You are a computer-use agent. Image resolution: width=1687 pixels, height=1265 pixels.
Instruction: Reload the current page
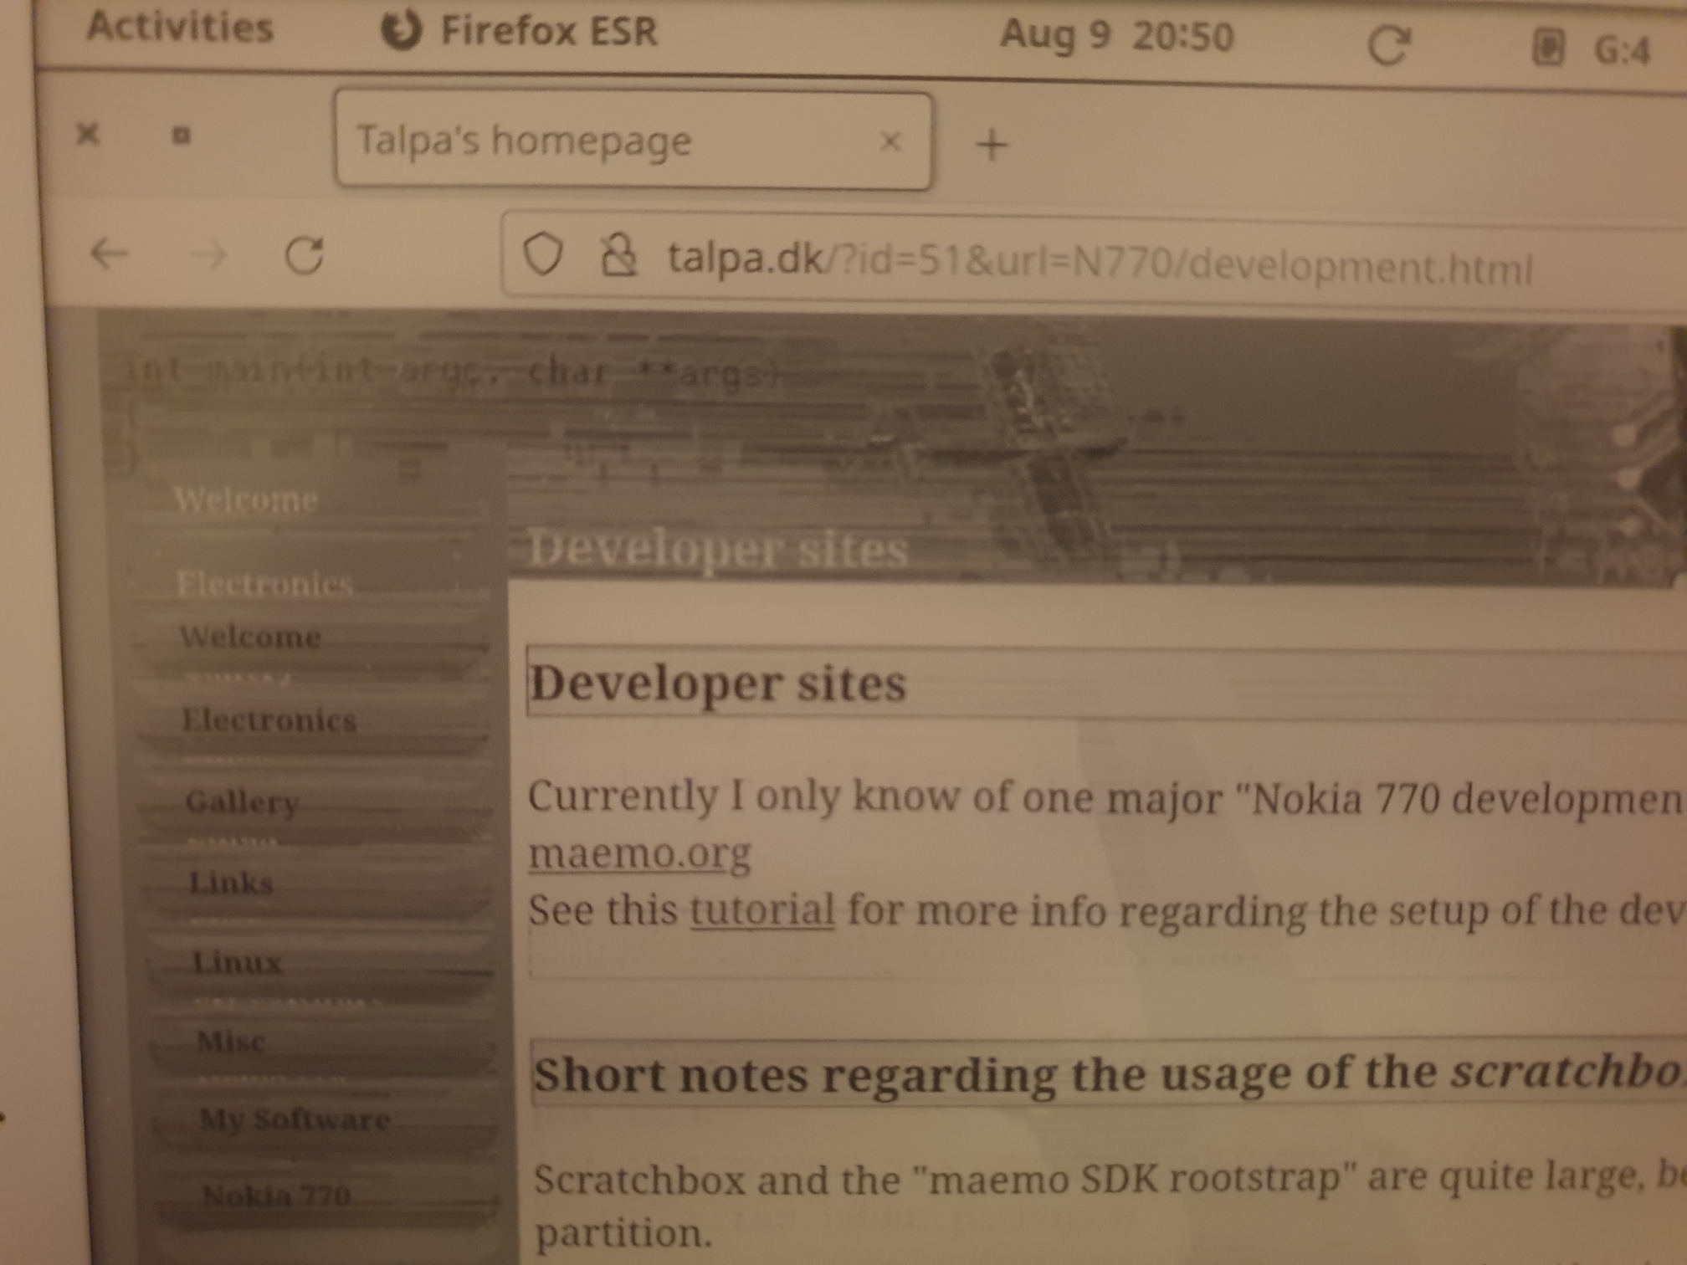tap(304, 255)
